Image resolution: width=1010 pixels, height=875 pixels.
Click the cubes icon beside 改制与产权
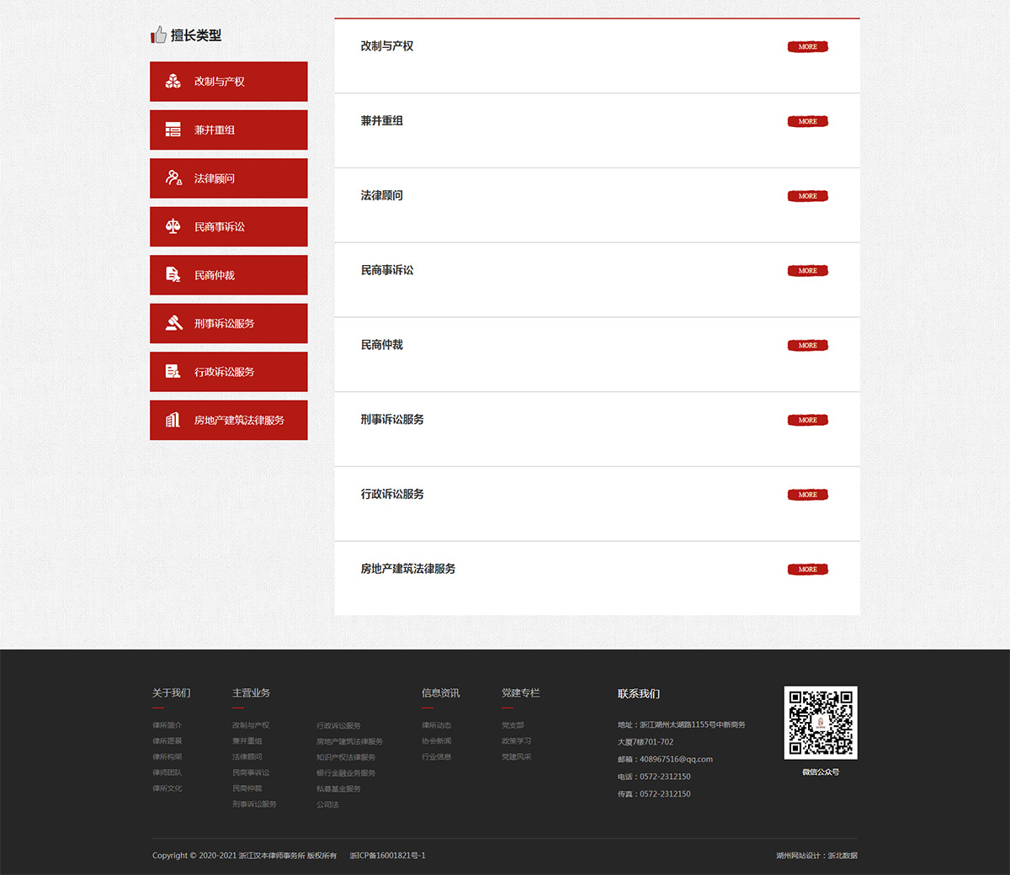pos(173,82)
